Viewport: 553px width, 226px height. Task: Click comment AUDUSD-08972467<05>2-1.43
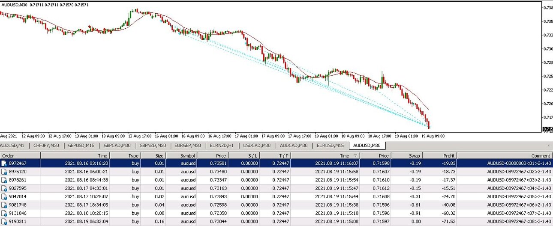click(519, 196)
